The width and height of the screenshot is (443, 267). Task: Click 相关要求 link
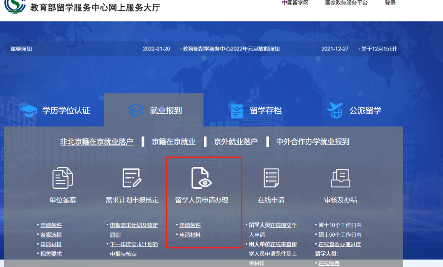pyautogui.click(x=51, y=254)
